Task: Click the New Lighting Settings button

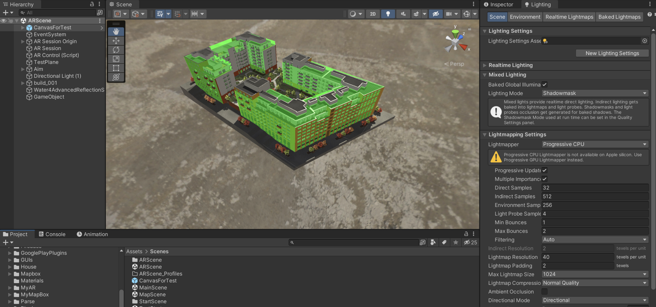Action: (612, 53)
